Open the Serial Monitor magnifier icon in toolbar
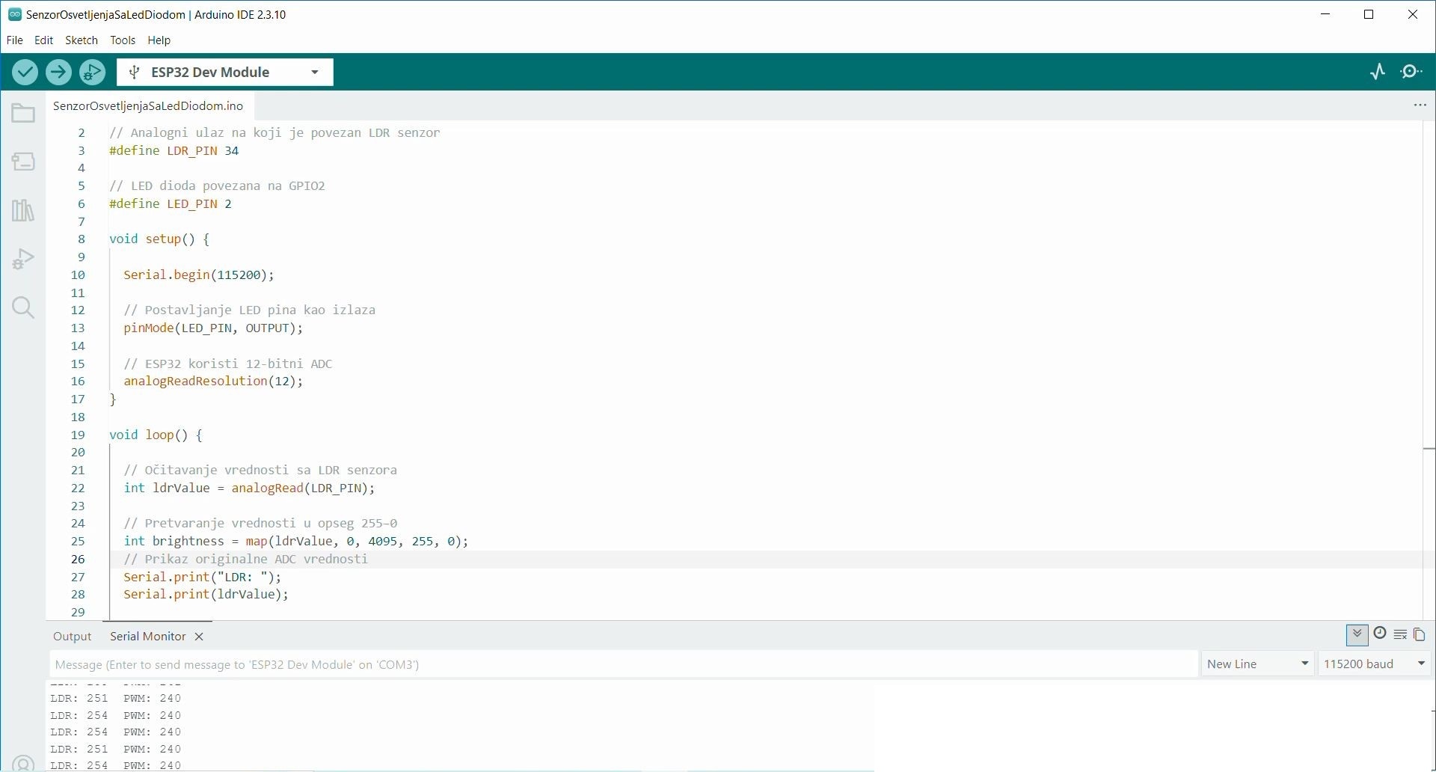This screenshot has width=1436, height=772. [x=1412, y=72]
